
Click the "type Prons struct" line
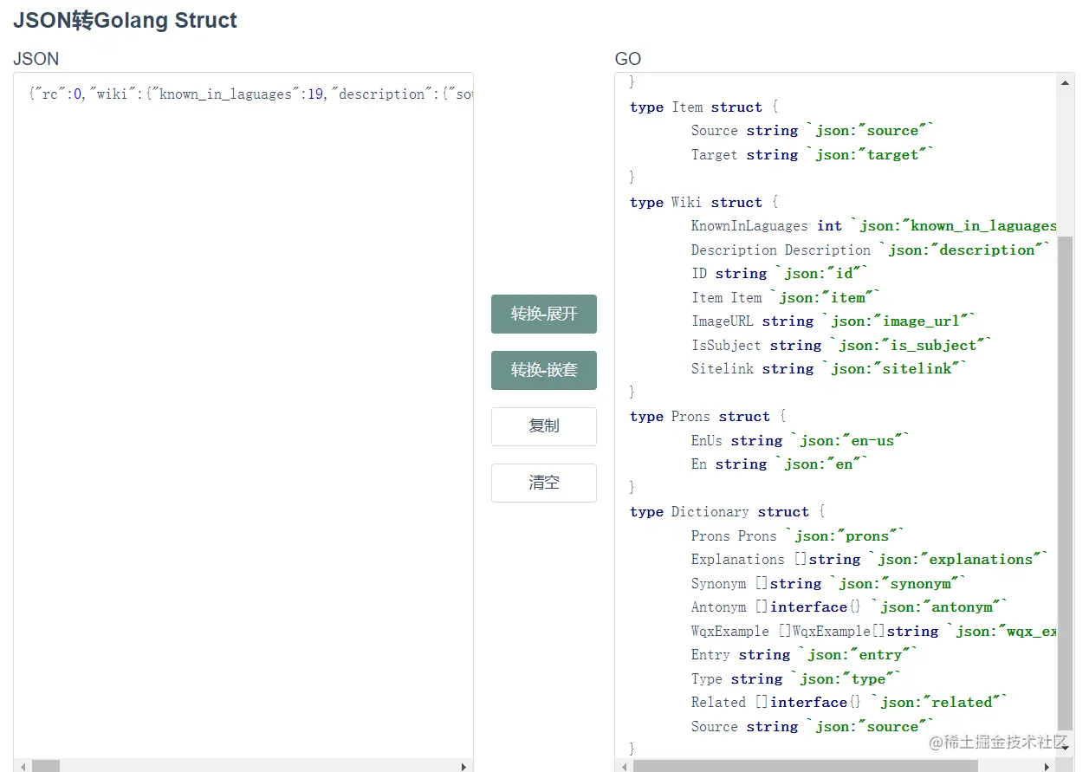click(707, 417)
